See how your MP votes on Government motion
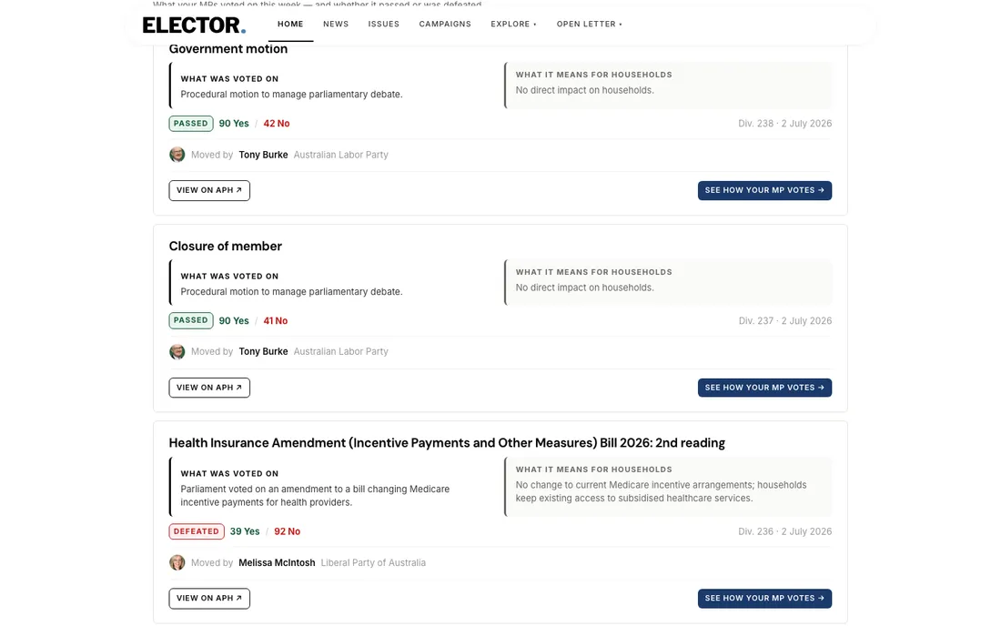Screen dimensions: 1001x626 764,190
